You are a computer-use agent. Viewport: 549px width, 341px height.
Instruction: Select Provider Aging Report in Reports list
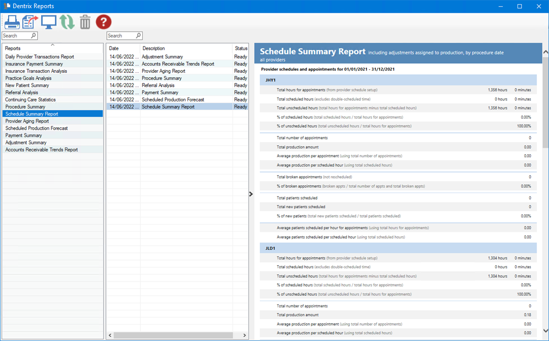[52, 121]
